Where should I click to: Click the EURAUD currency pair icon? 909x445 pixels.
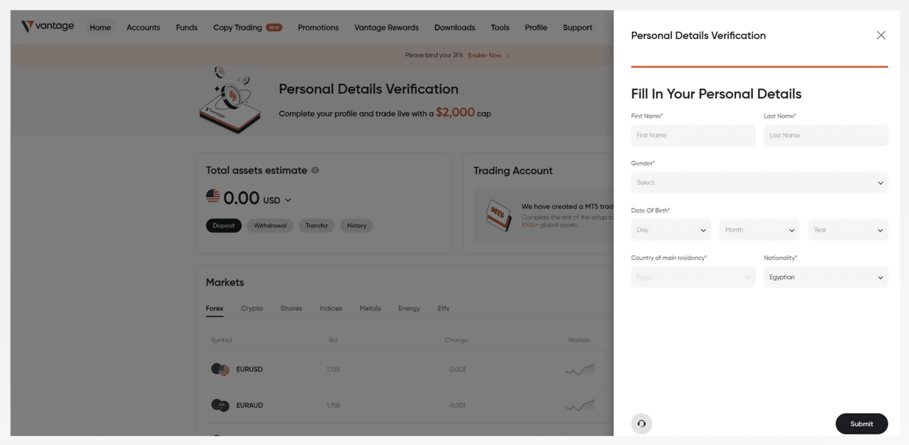[x=220, y=405]
